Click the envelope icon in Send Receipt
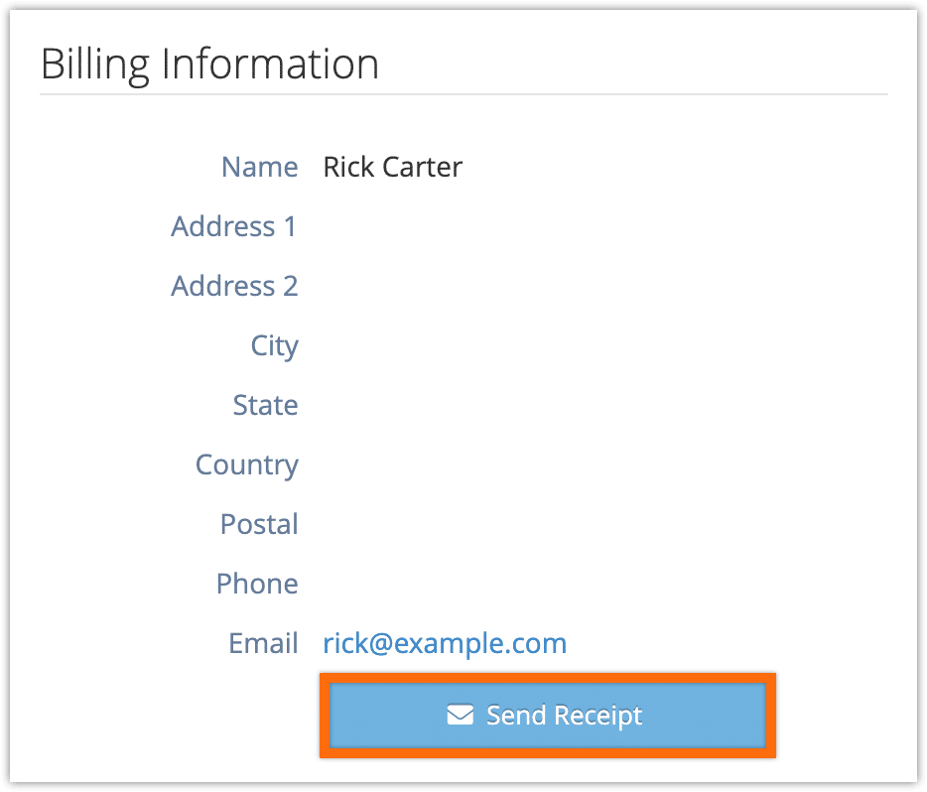 460,715
